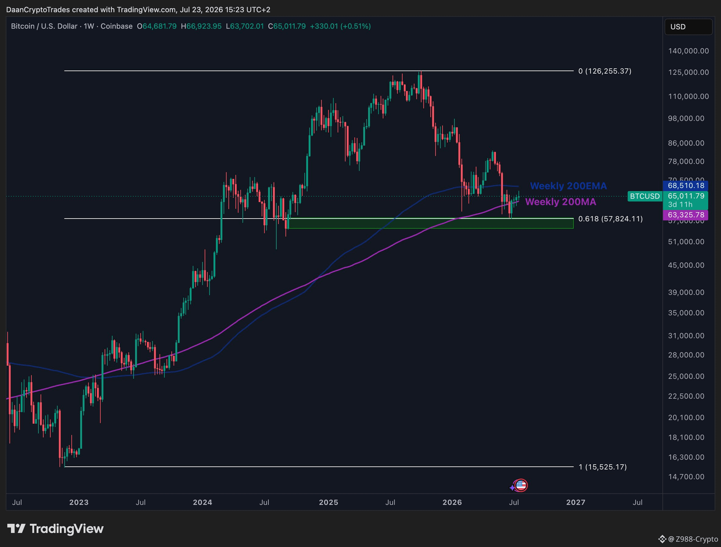Open the USD currency selector

(688, 27)
